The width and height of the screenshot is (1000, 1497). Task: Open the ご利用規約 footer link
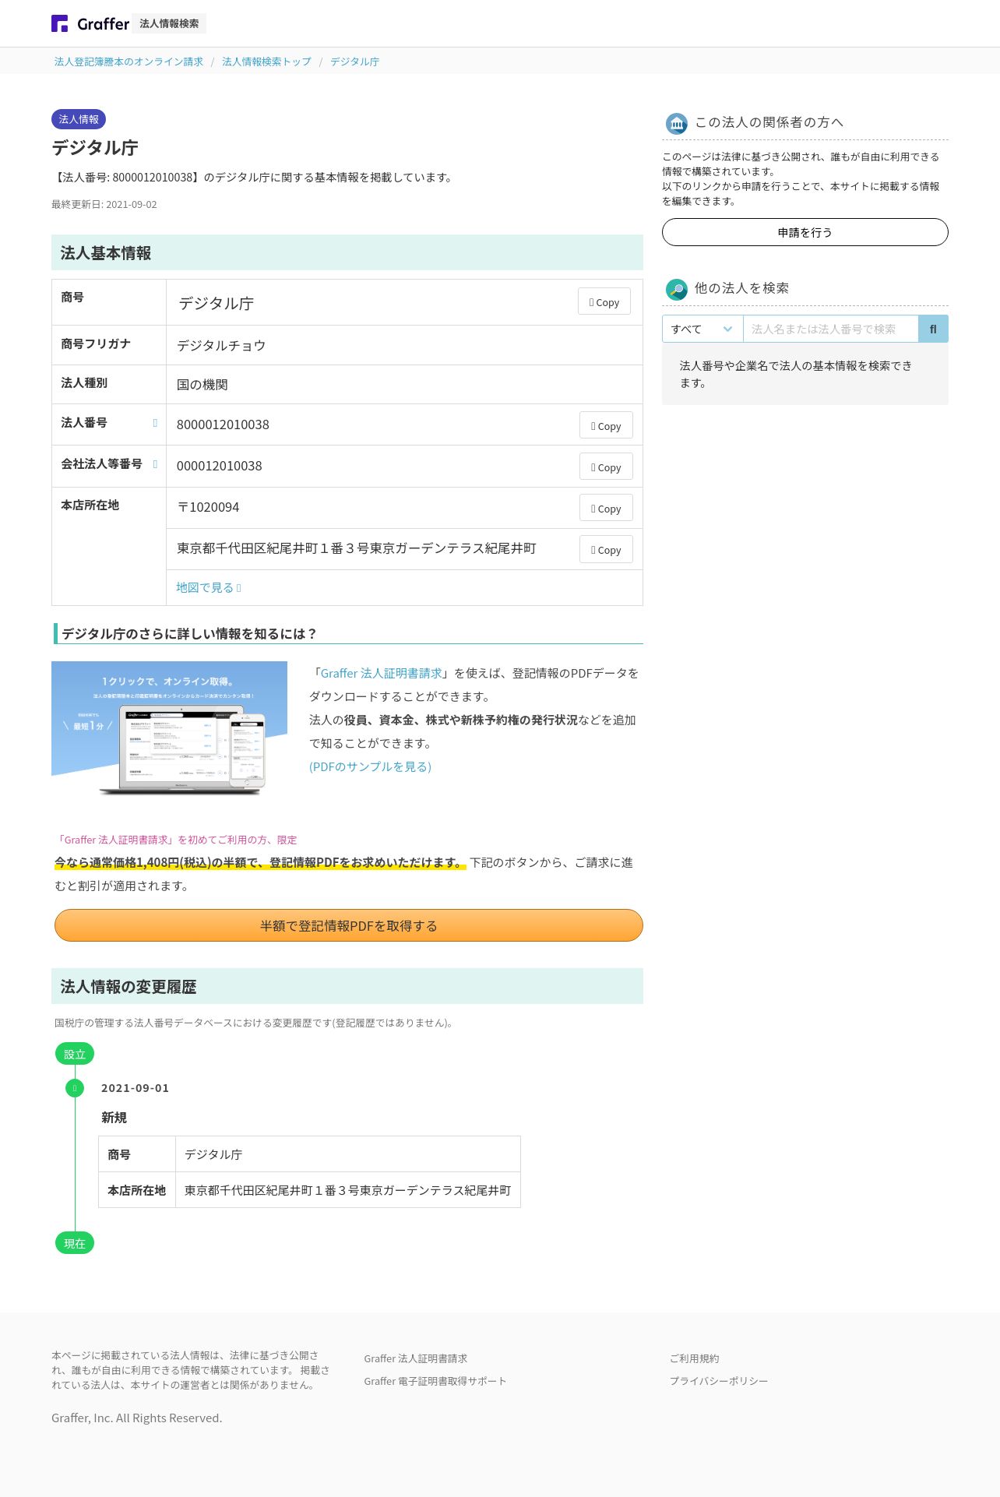695,1358
